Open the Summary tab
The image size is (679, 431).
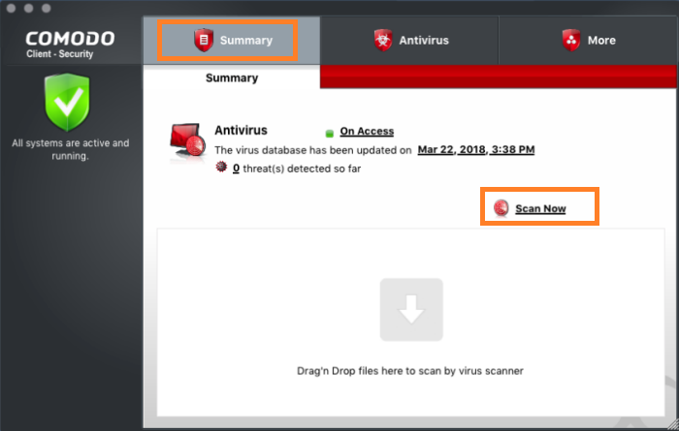click(x=232, y=41)
